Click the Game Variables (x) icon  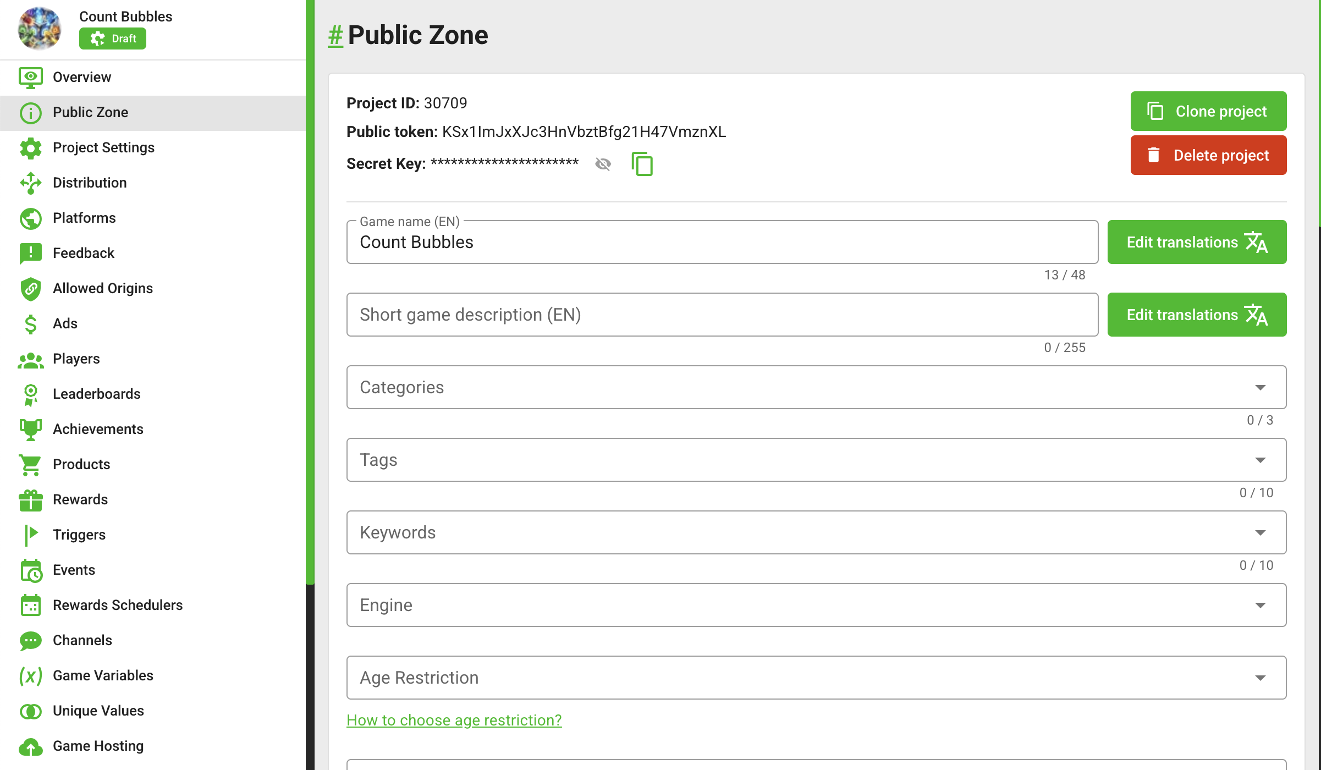click(31, 676)
